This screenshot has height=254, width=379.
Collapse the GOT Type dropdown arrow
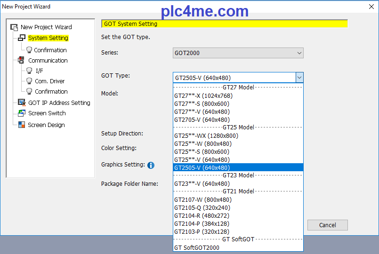[299, 78]
